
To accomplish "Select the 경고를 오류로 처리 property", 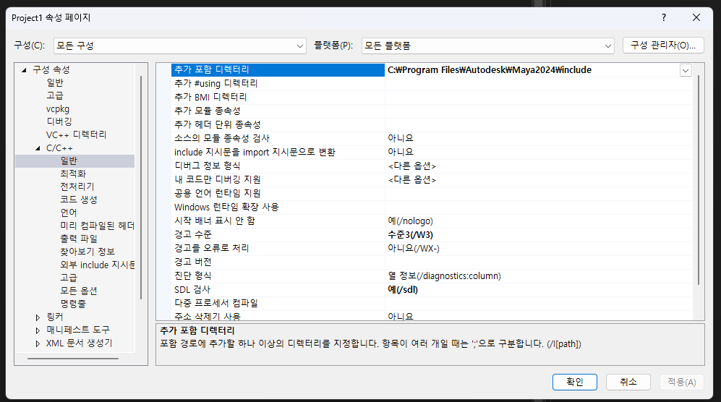I will [278, 249].
